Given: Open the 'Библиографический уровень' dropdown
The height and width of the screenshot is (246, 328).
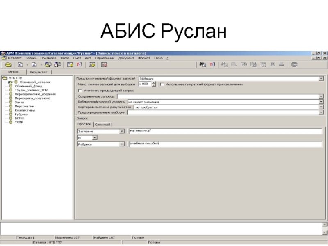Looking at the screenshot, I should 321,102.
